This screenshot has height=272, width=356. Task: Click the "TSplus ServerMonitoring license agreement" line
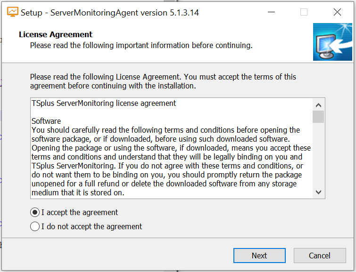pyautogui.click(x=104, y=103)
